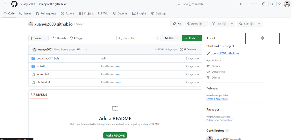This screenshot has width=291, height=140.
Task: Open the Create a new release link
Action: 217,99
